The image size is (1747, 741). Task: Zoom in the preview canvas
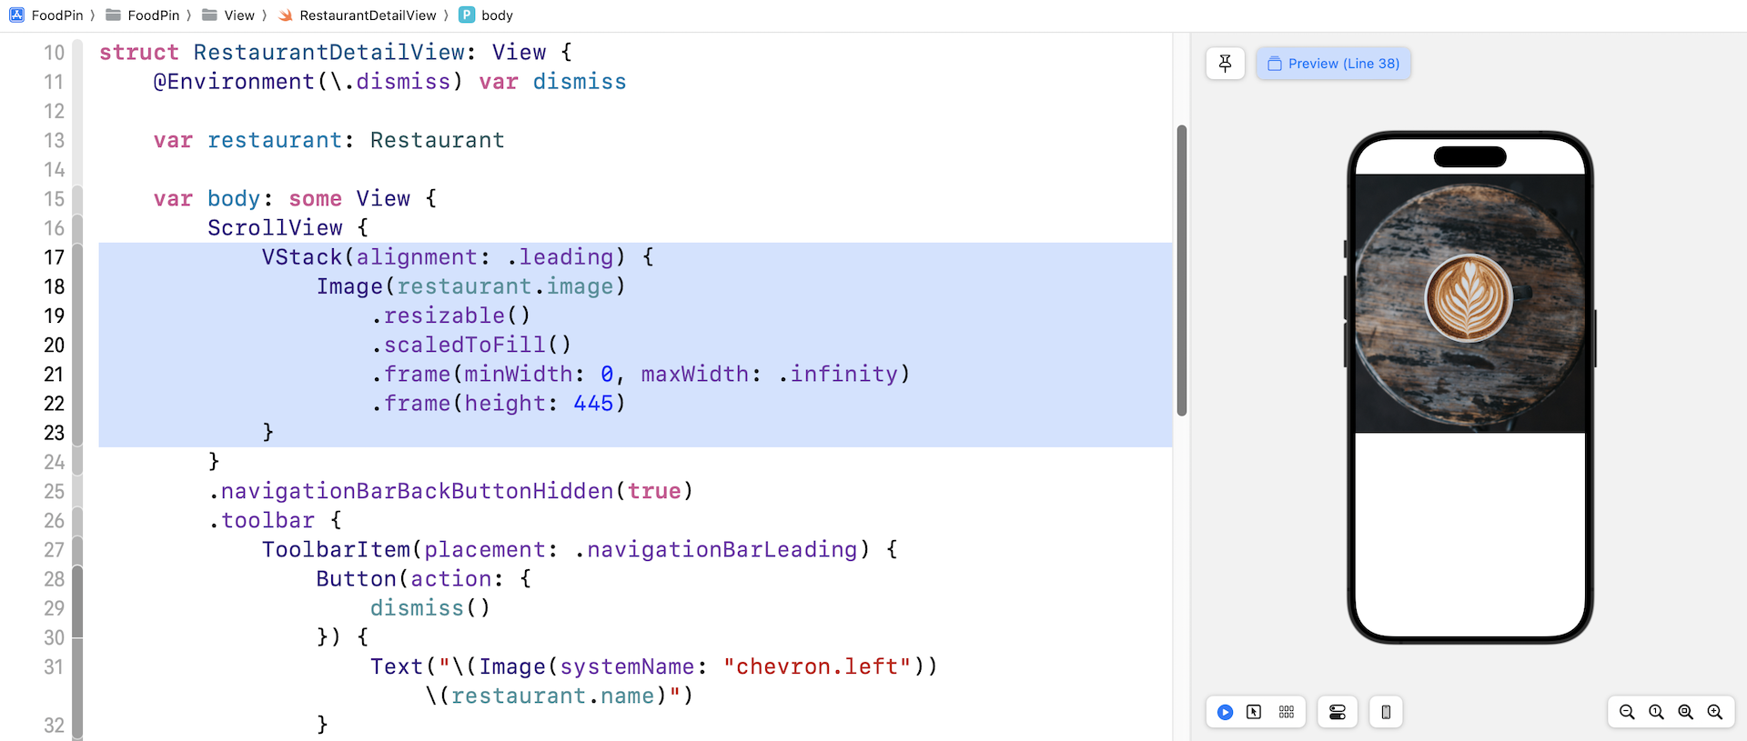click(x=1714, y=712)
